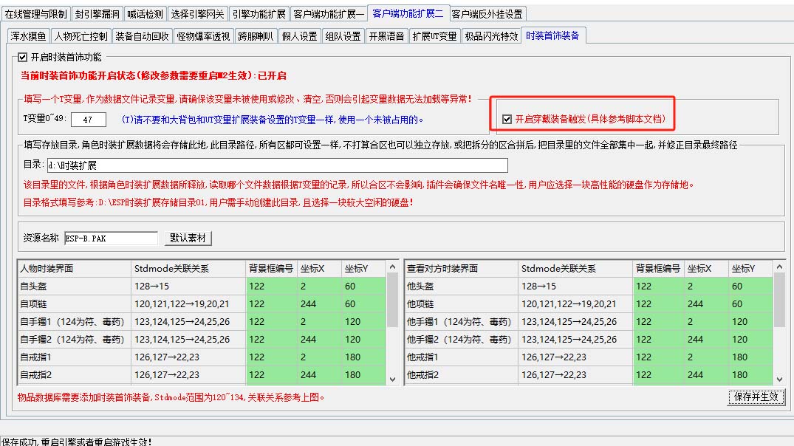The image size is (794, 446).
Task: Select 客户端功能扩展二 tab
Action: 408,13
